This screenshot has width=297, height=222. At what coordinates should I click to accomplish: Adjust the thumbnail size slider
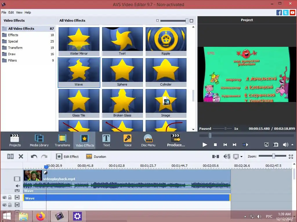[187, 21]
